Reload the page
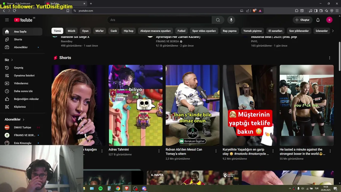 (x=14, y=11)
